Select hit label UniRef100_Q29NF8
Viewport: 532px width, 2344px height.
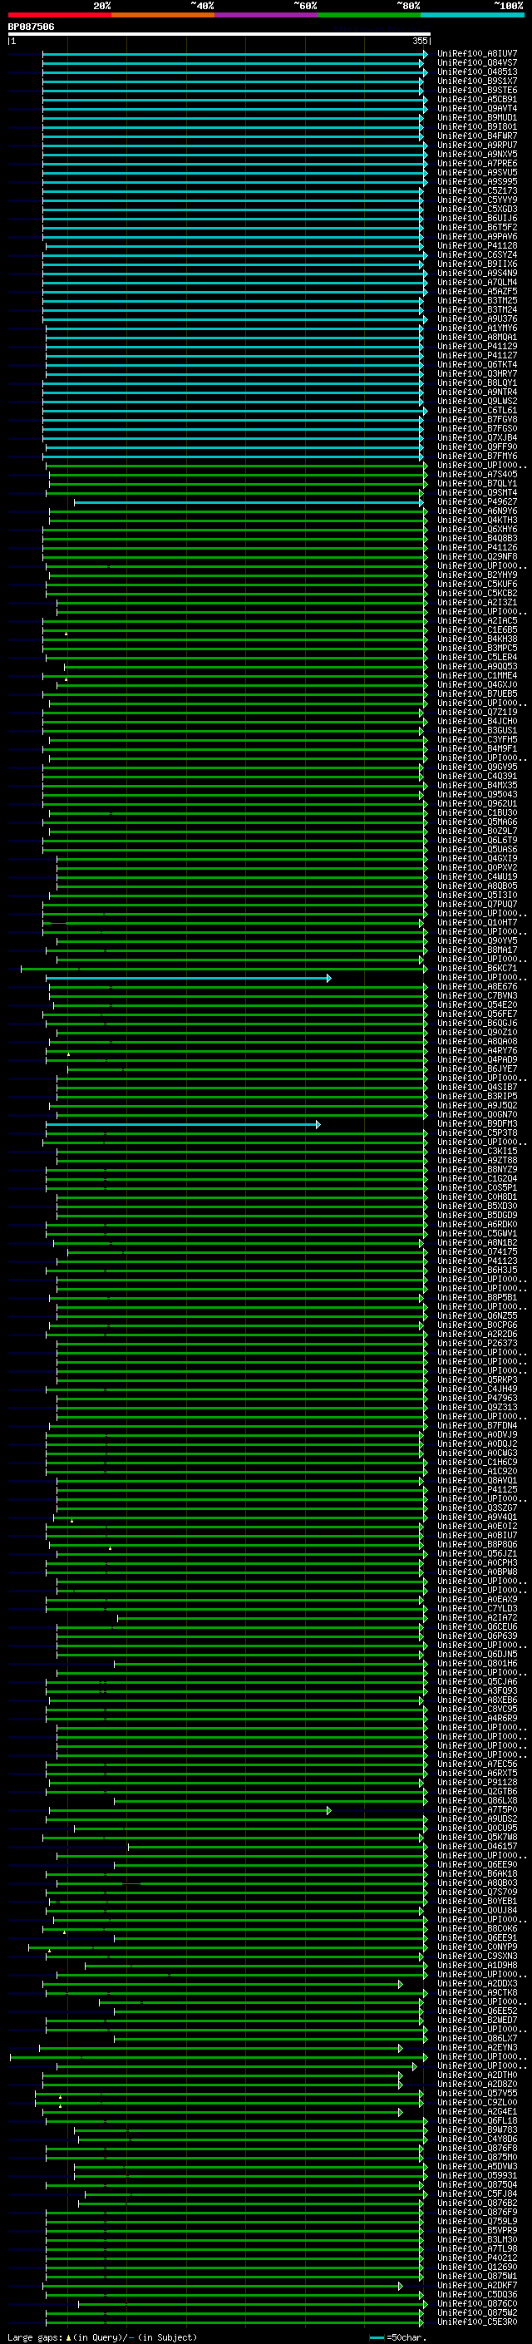coord(477,557)
